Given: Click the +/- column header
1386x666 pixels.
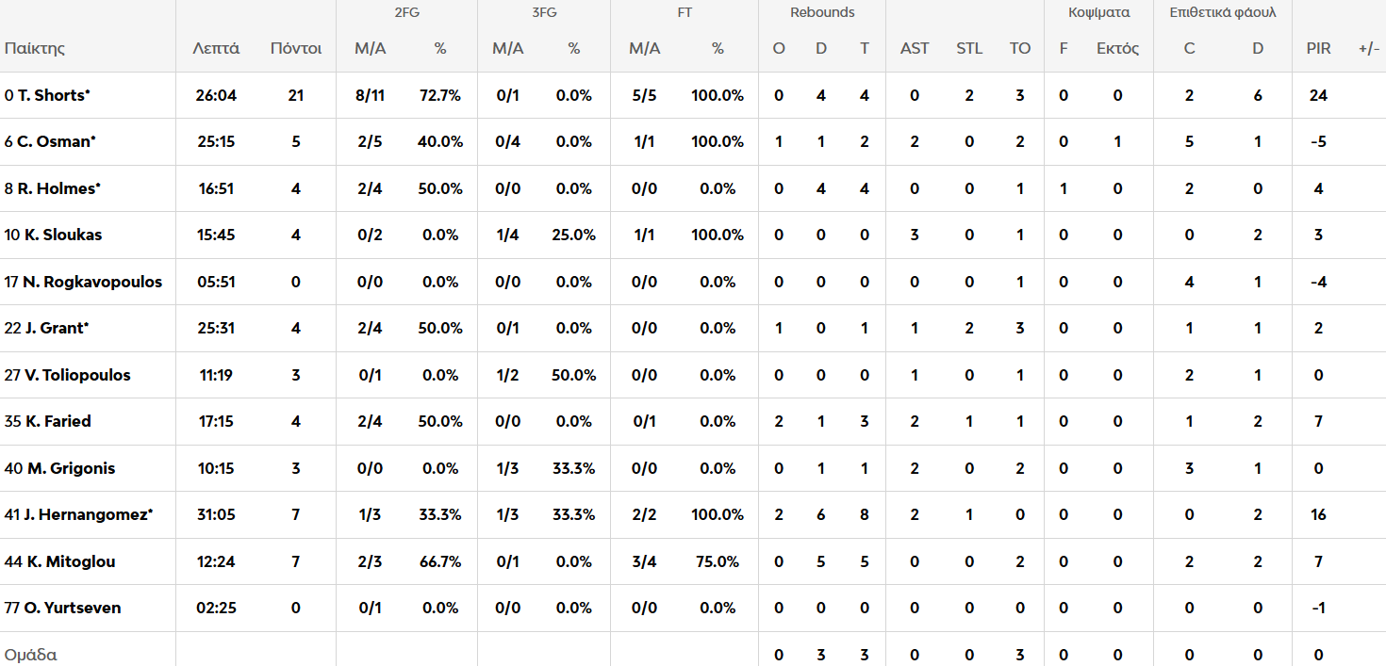Looking at the screenshot, I should 1368,48.
